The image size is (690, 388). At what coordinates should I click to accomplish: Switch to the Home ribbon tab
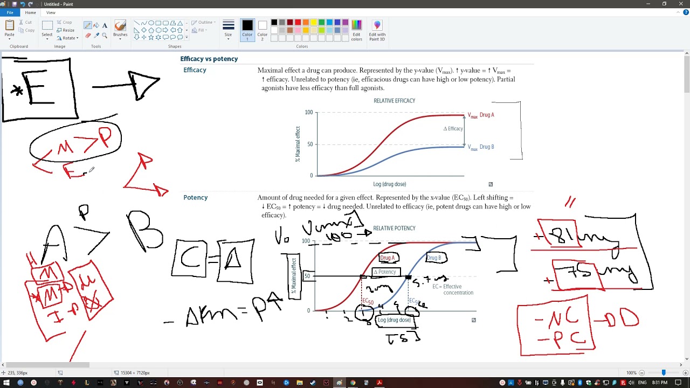pos(31,12)
